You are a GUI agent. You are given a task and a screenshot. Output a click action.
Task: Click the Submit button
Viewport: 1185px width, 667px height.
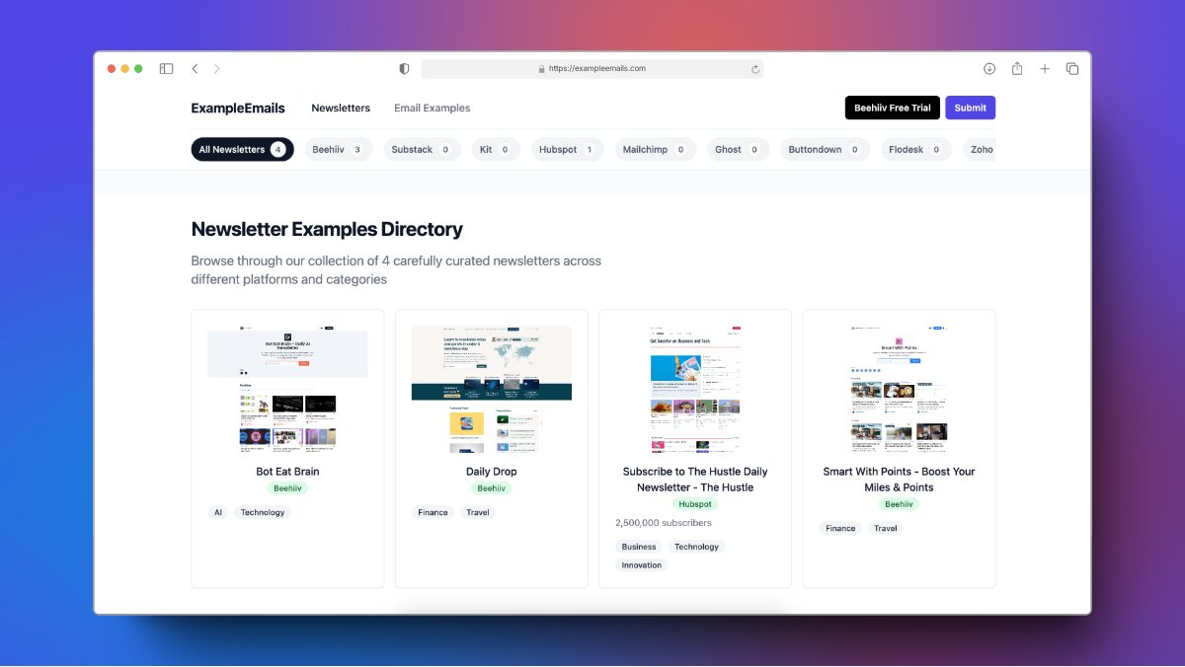(970, 108)
